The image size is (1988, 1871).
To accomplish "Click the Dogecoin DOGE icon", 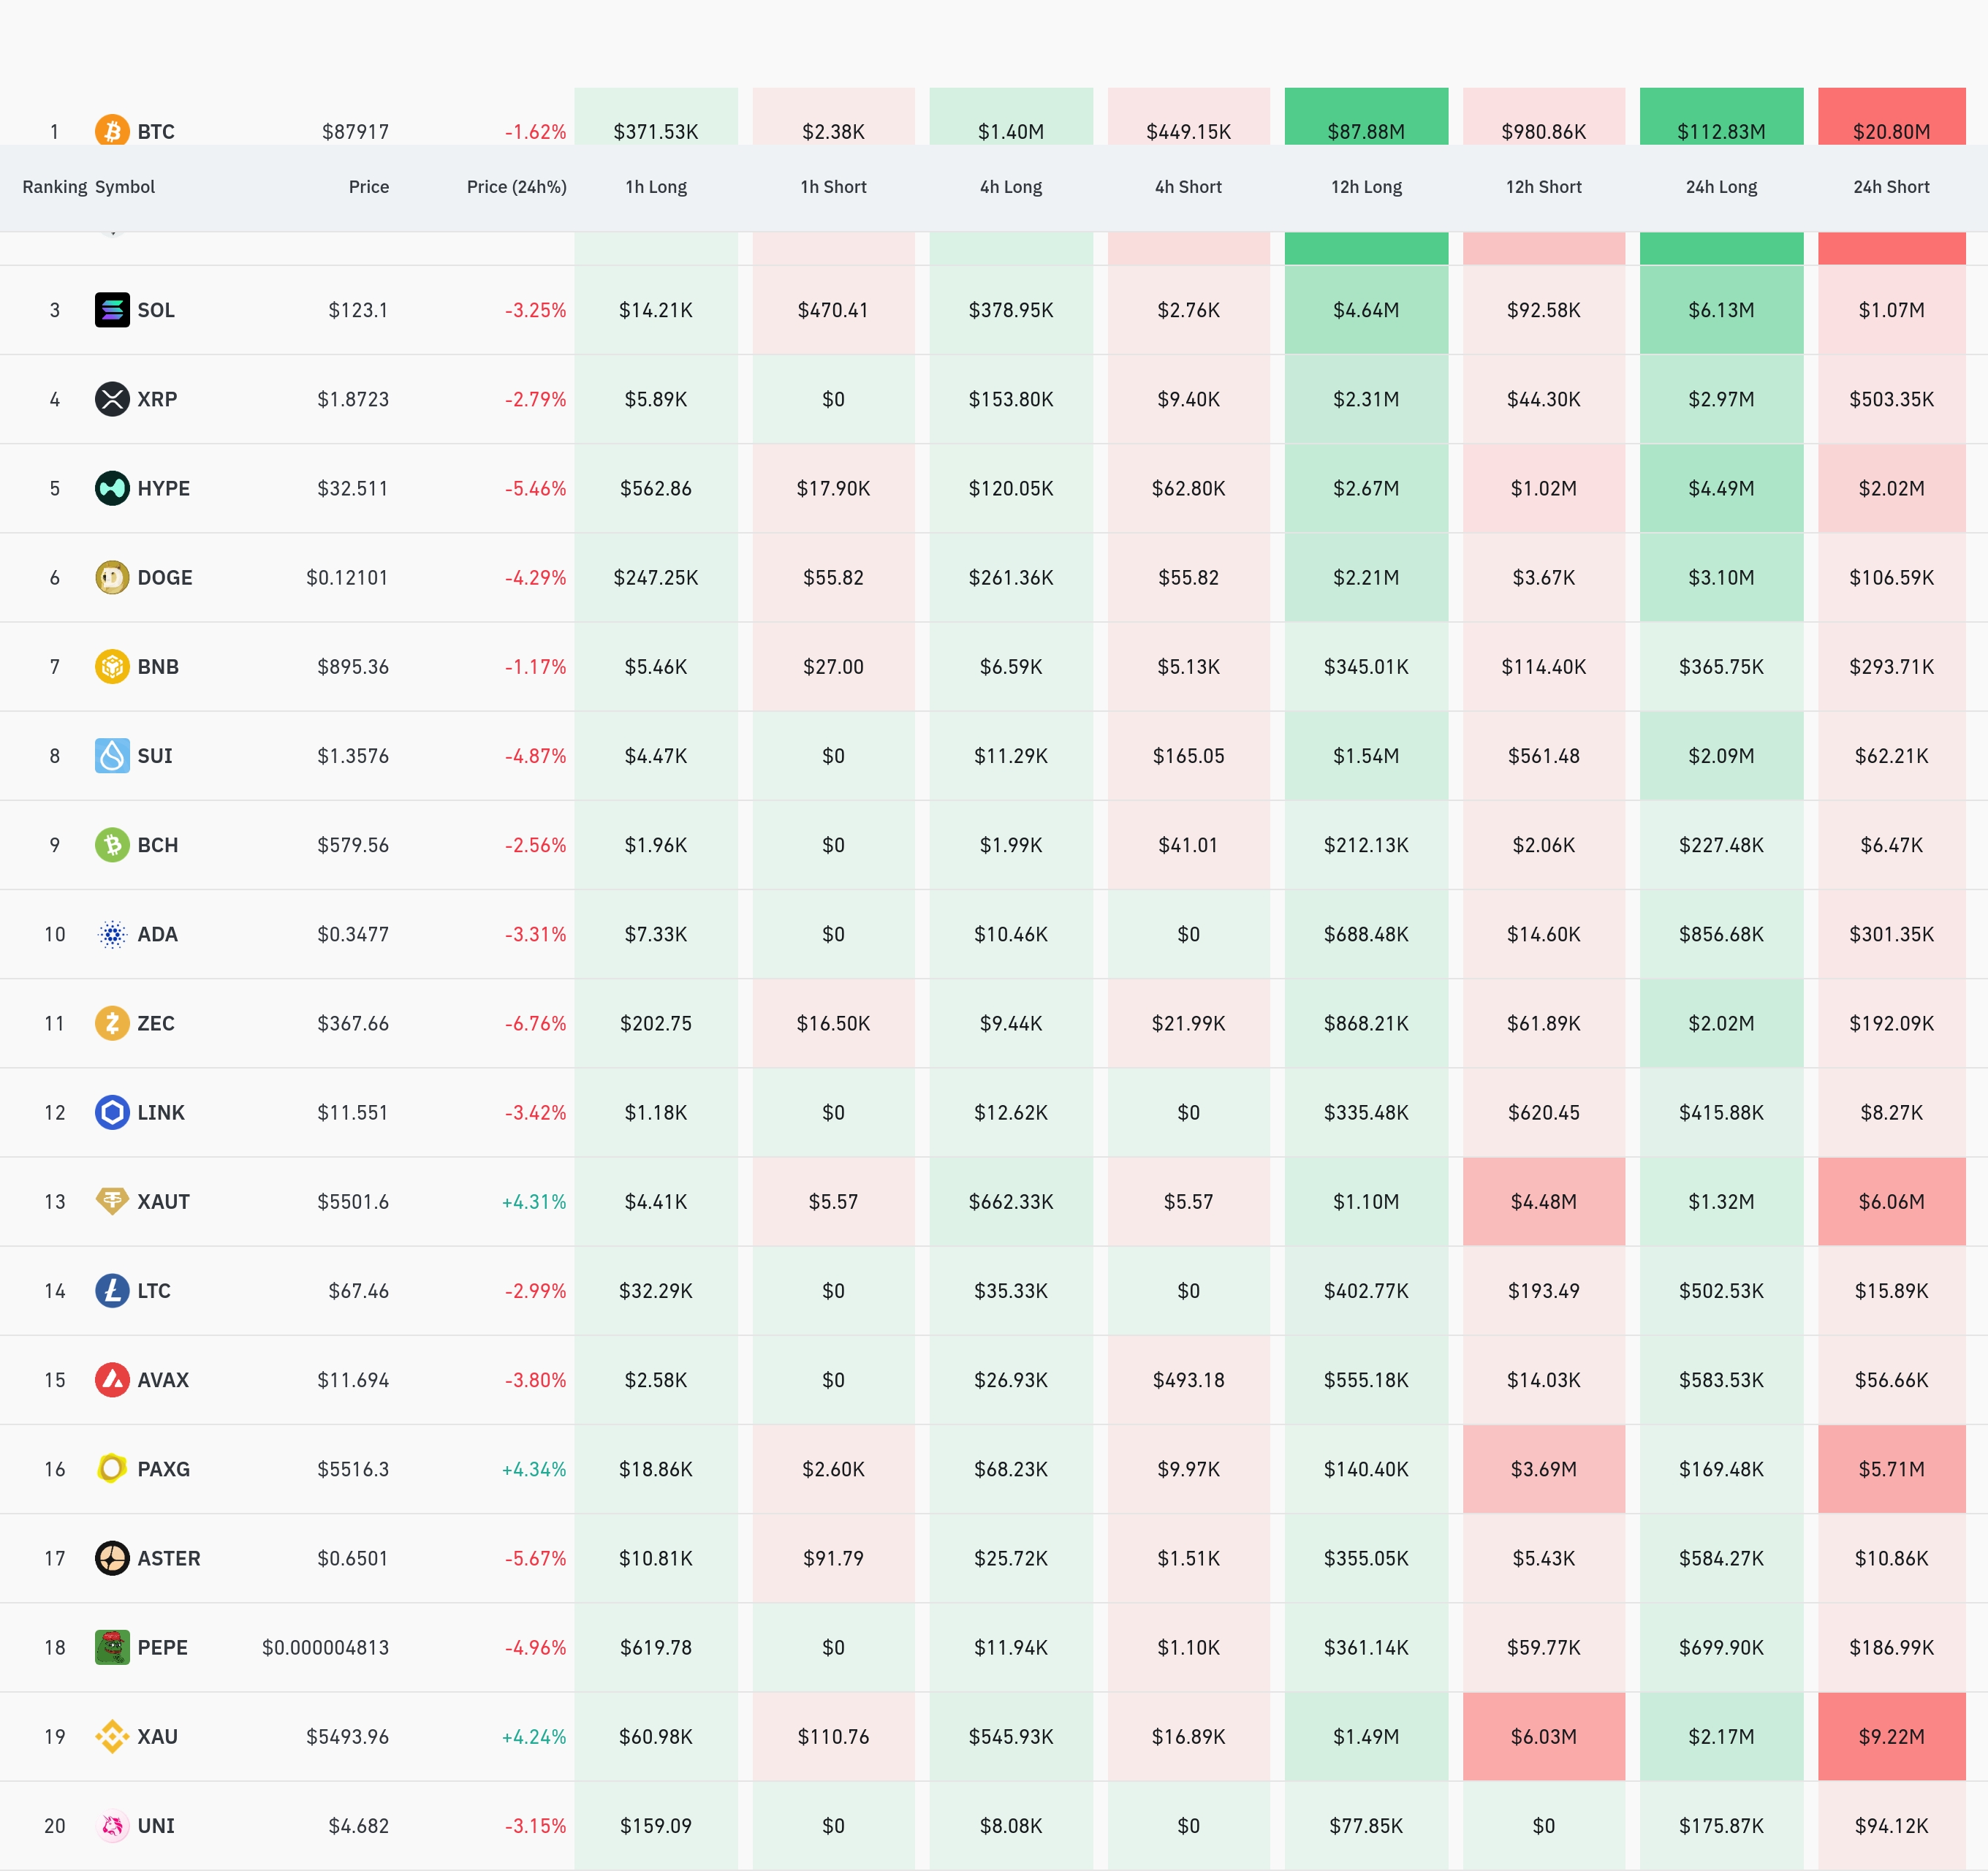I will 112,577.
